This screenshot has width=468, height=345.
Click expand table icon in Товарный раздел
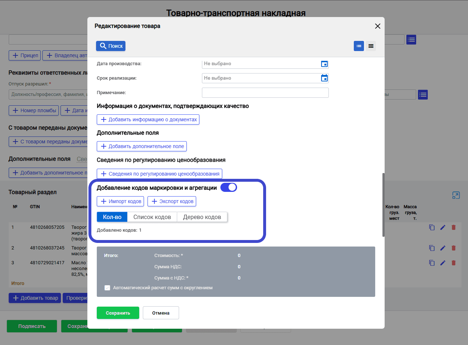point(456,195)
